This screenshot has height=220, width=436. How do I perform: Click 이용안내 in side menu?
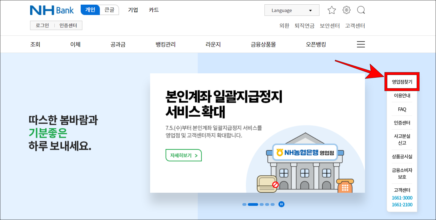[x=402, y=95]
